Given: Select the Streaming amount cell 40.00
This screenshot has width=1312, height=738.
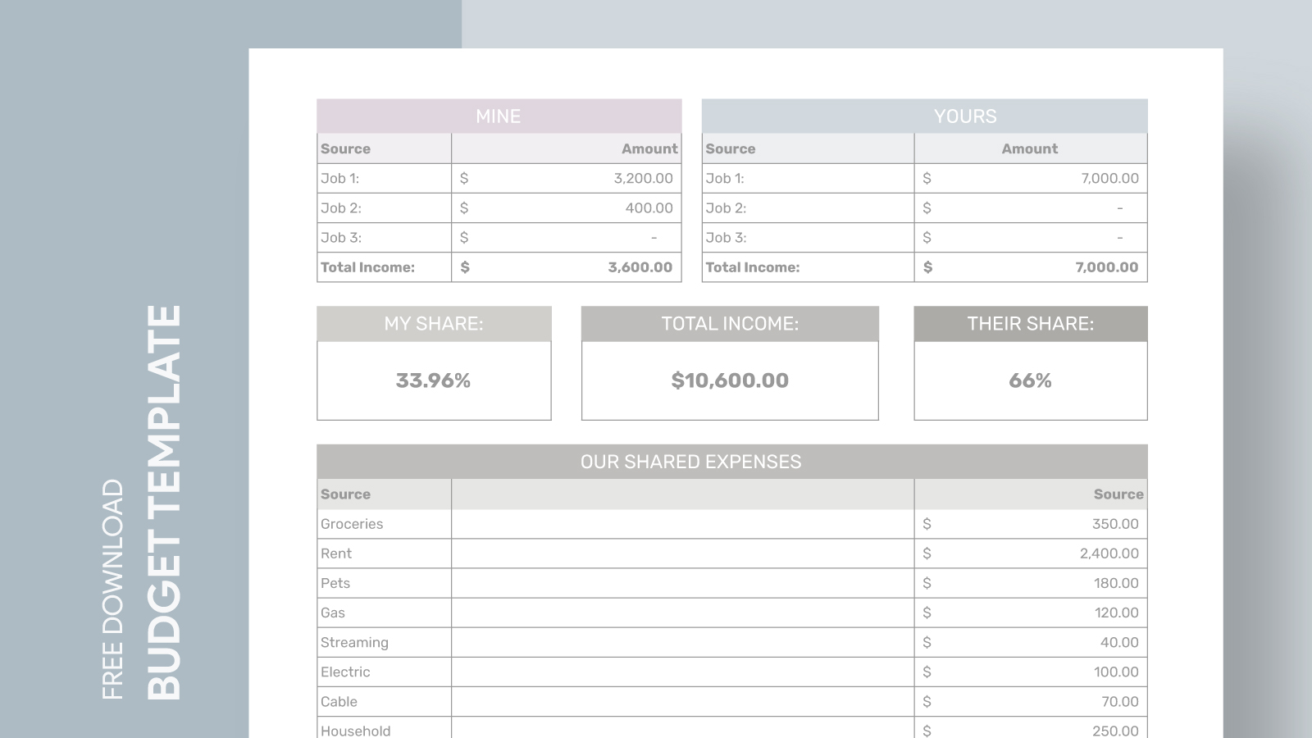Looking at the screenshot, I should 1030,642.
